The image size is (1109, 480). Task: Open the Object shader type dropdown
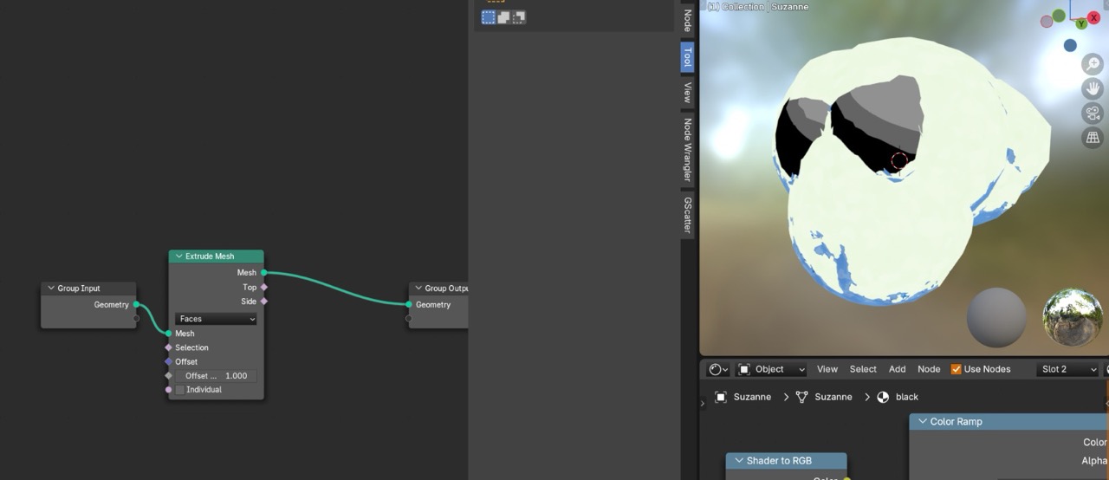(771, 369)
